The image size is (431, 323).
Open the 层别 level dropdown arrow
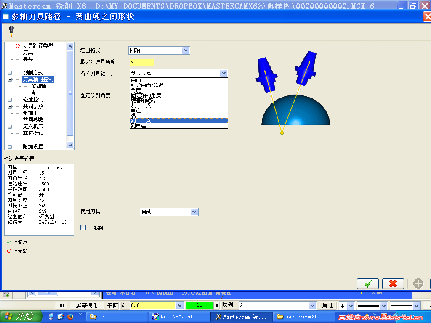point(312,305)
